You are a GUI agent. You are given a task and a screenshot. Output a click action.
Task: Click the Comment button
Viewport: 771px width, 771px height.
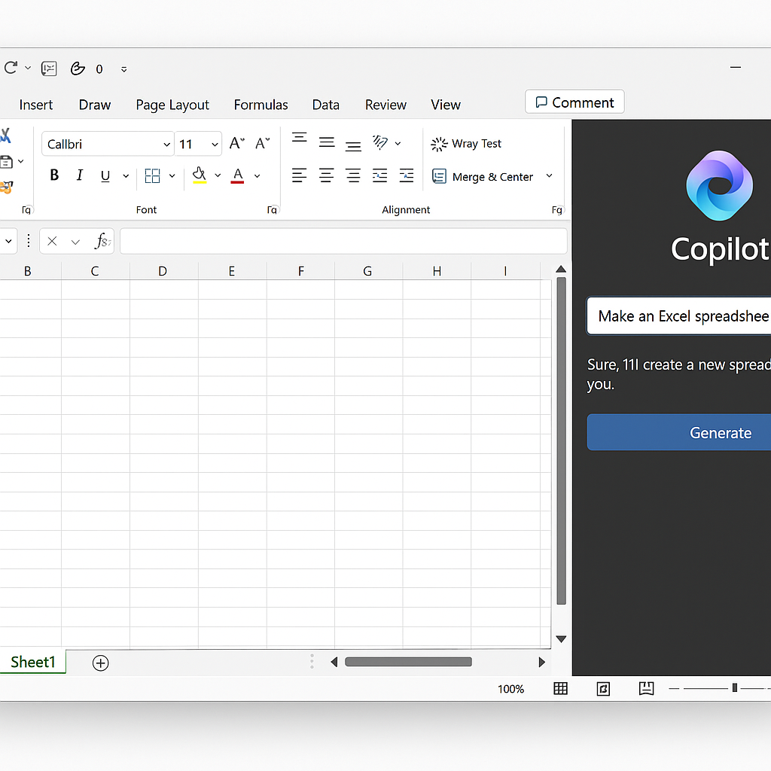(x=574, y=102)
